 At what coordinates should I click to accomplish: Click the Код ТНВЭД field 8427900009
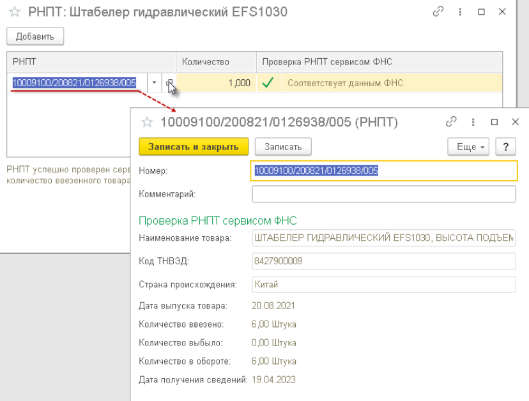(384, 261)
